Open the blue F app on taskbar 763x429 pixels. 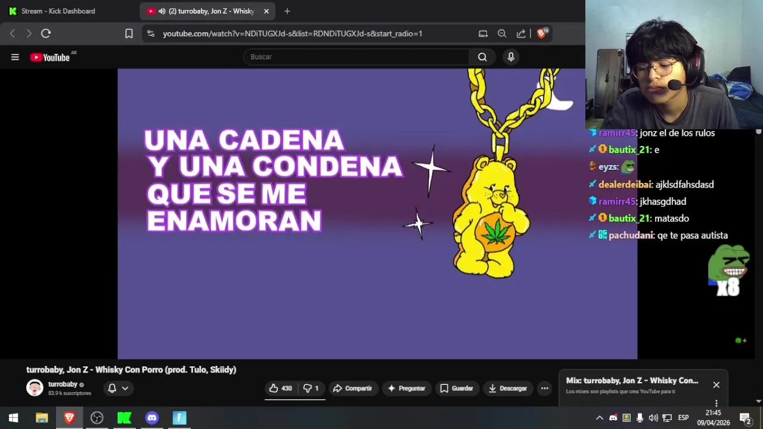pyautogui.click(x=179, y=418)
